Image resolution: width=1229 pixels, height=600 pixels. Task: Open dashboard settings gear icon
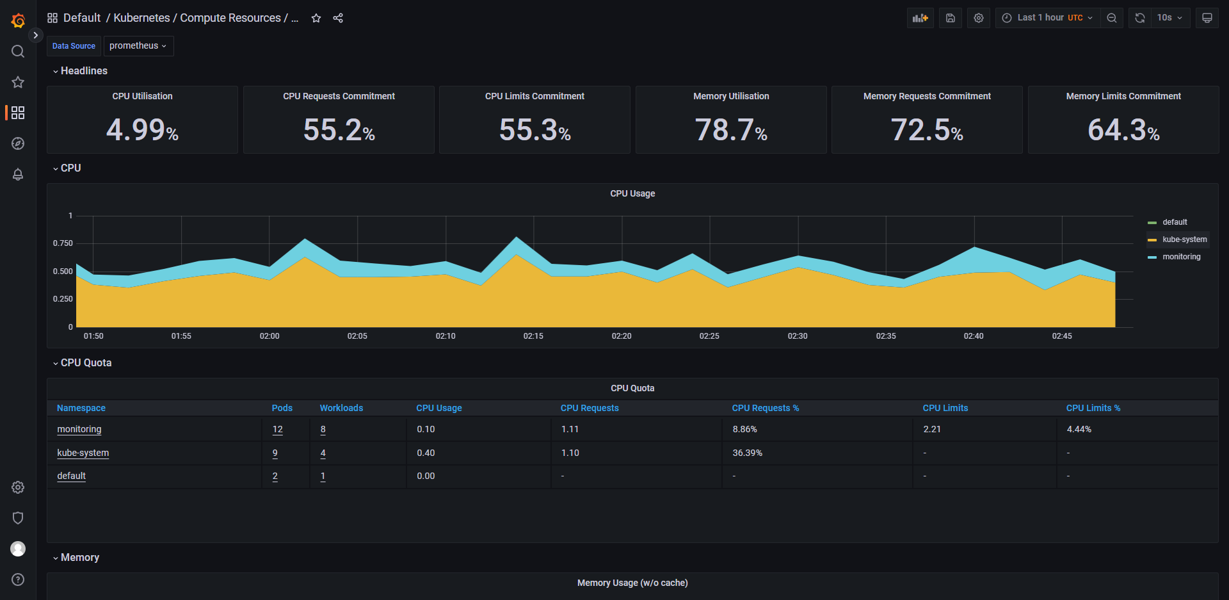[979, 18]
